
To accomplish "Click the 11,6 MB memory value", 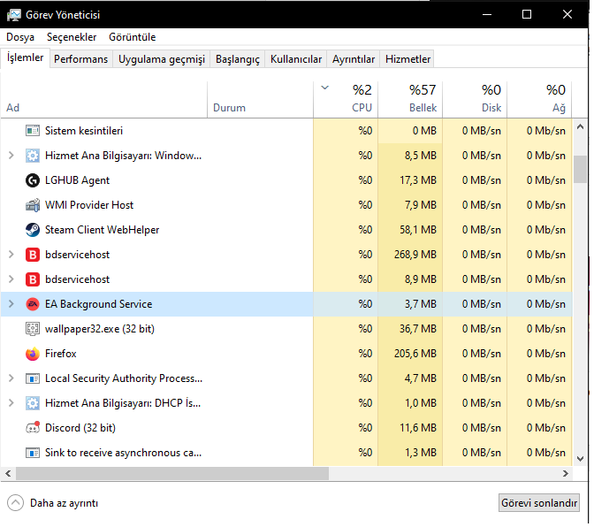I will point(418,428).
